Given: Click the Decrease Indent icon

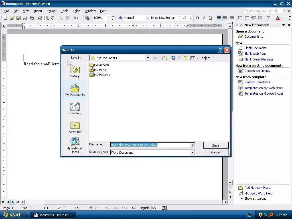Looking at the screenshot, I should pyautogui.click(x=253, y=18).
